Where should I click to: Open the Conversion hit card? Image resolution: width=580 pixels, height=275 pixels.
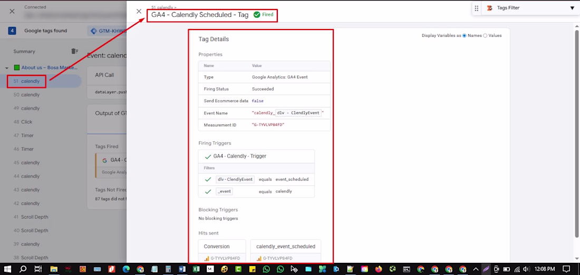222,251
